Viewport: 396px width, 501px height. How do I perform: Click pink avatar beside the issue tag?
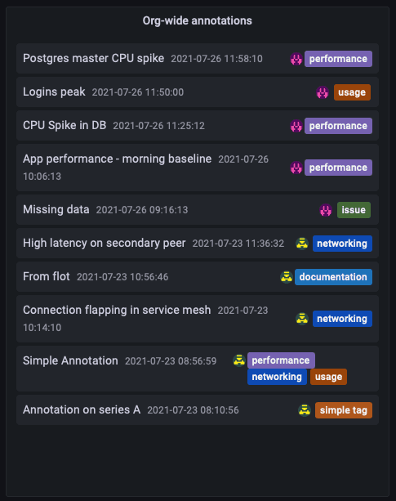coord(326,210)
